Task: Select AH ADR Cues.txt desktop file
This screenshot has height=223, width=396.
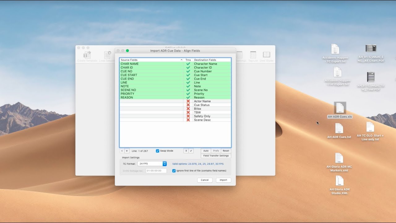Action: (x=339, y=131)
